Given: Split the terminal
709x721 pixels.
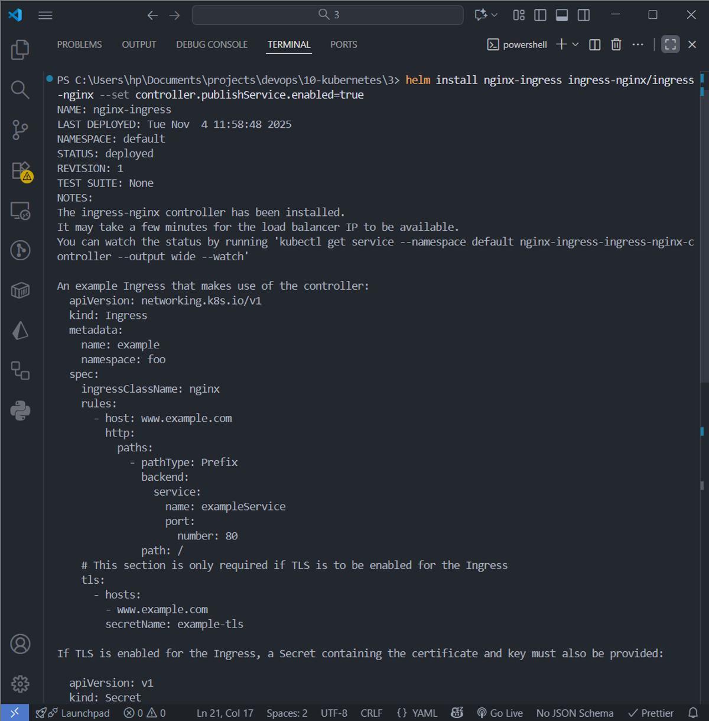Looking at the screenshot, I should pyautogui.click(x=595, y=44).
